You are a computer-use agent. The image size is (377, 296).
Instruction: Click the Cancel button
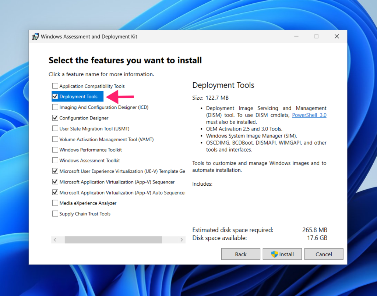pos(324,254)
